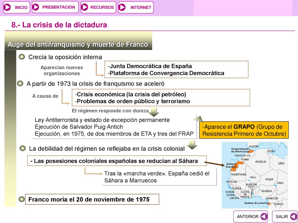Click 'Protectorado de Marruecos' label on map
The height and width of the screenshot is (223, 298).
pyautogui.click(x=240, y=150)
